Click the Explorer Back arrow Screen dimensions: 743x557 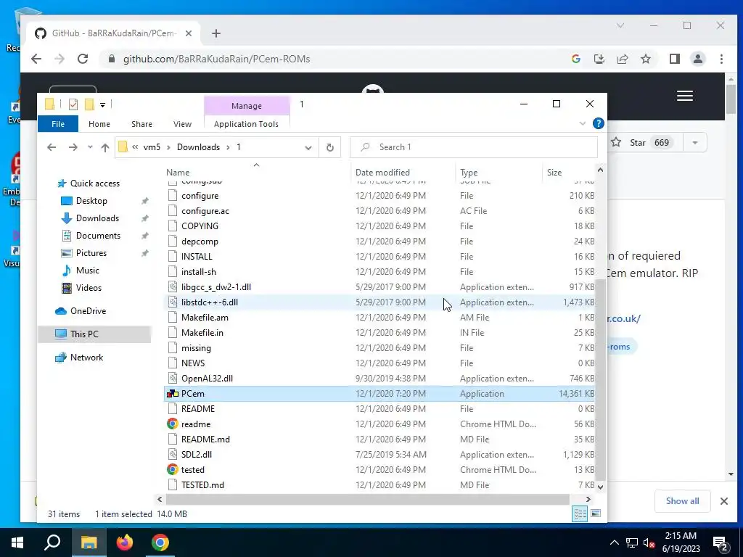(x=52, y=147)
